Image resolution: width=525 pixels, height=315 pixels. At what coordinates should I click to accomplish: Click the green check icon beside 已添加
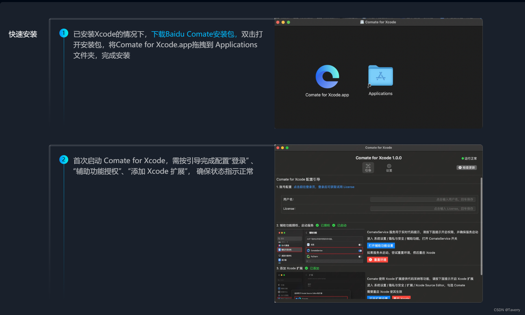point(306,268)
